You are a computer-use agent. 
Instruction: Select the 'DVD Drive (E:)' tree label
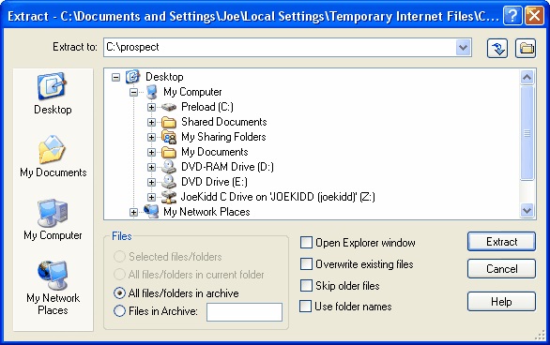click(x=214, y=182)
